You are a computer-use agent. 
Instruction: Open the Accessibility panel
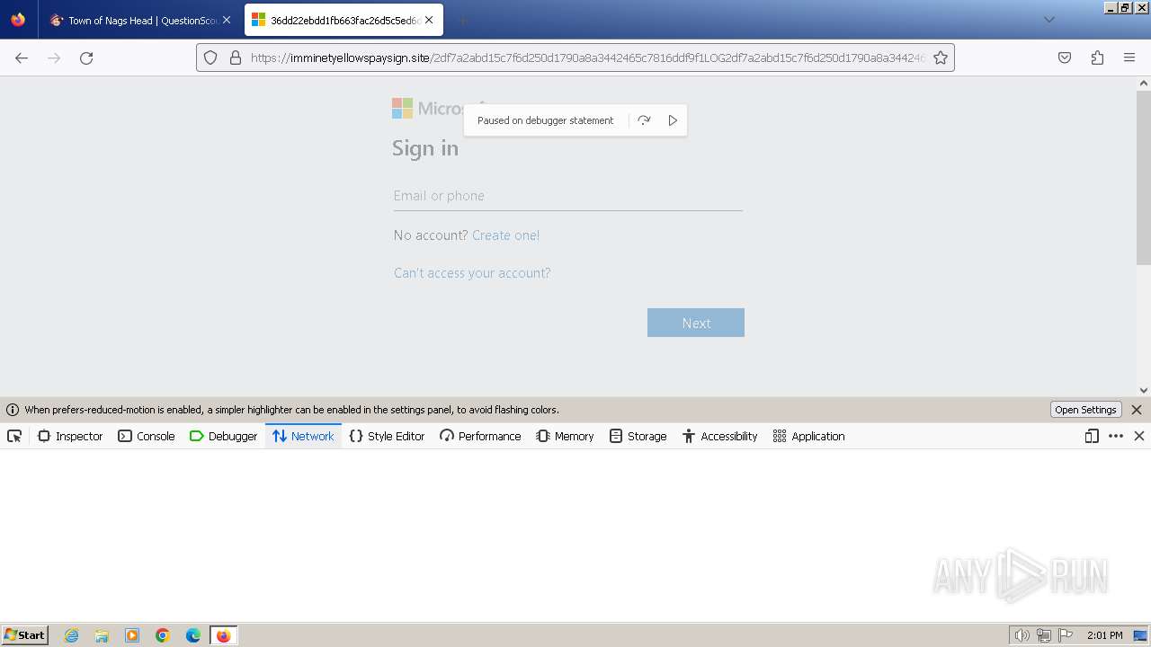pos(719,436)
